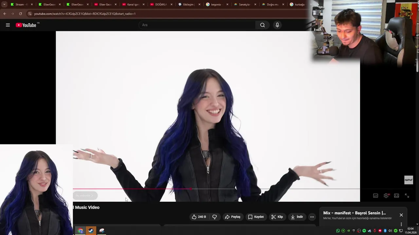Open volume speaker tray icon
The image size is (419, 235).
[390, 231]
